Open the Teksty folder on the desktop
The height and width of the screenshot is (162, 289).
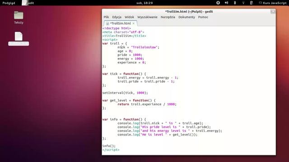19,18
